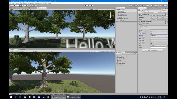Switch to the Asset Store tab
The width and height of the screenshot is (177, 99).
pos(14,8)
